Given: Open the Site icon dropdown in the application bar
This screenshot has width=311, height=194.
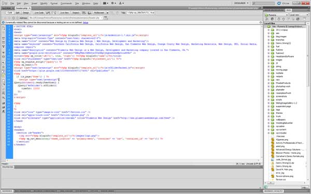Looking at the screenshot, I should (x=121, y=3).
